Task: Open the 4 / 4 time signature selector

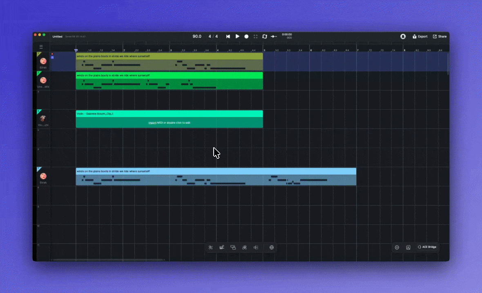Action: point(213,36)
